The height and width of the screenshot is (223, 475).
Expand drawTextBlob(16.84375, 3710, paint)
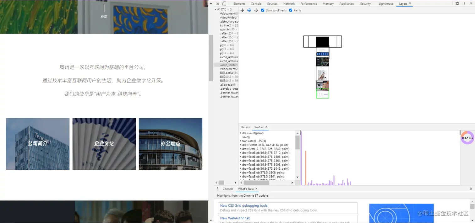pos(241,153)
